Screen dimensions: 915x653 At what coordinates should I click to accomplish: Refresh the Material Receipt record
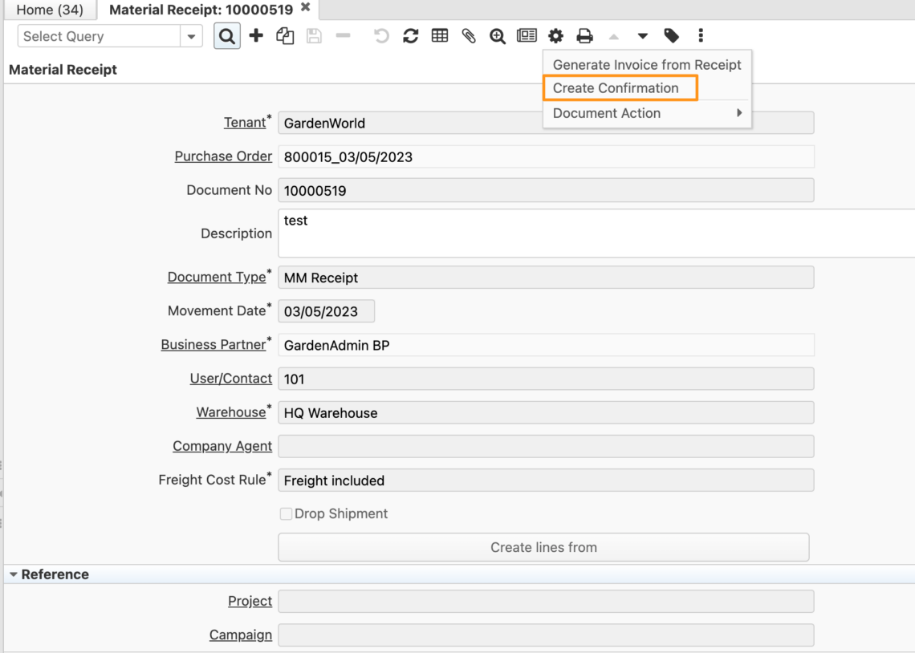pos(410,35)
